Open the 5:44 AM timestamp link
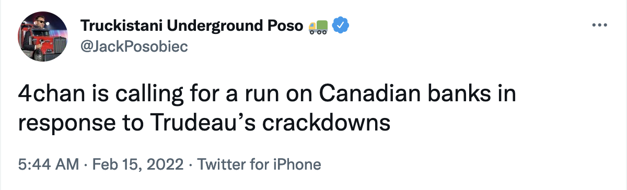The width and height of the screenshot is (627, 190). pyautogui.click(x=48, y=165)
